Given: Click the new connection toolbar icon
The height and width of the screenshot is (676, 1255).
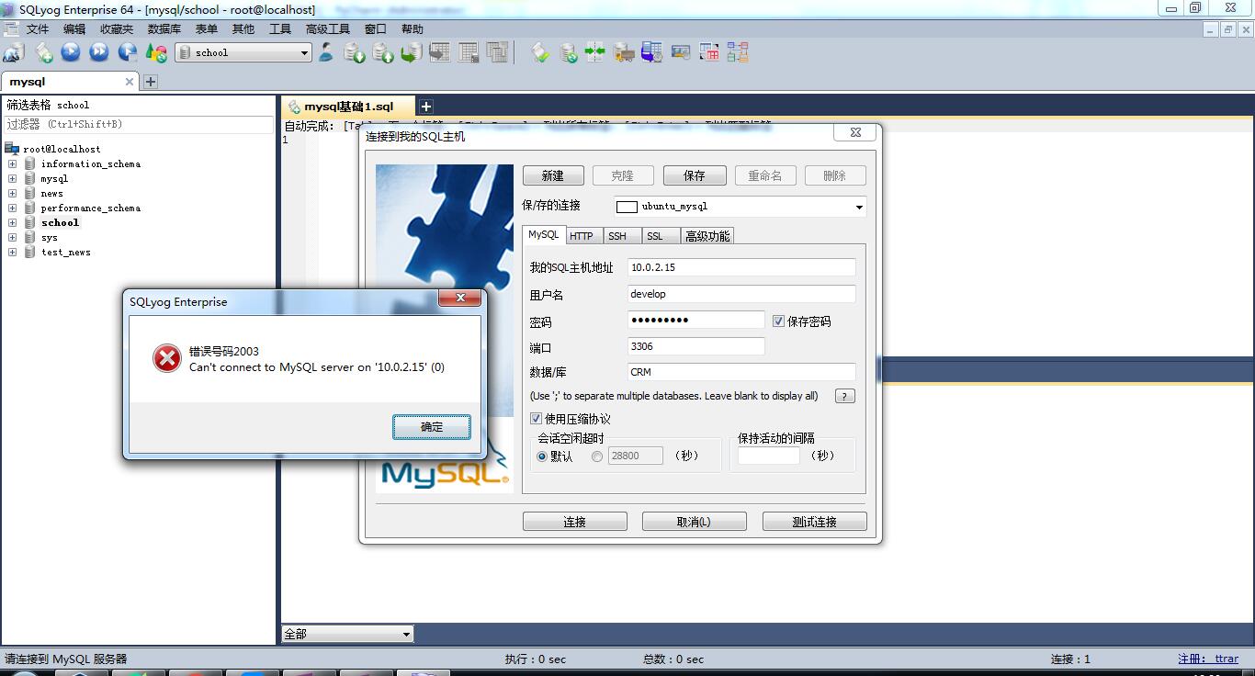Looking at the screenshot, I should pos(14,53).
